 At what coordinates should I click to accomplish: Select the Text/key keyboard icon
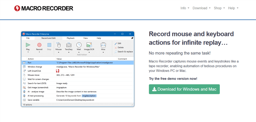point(69,45)
